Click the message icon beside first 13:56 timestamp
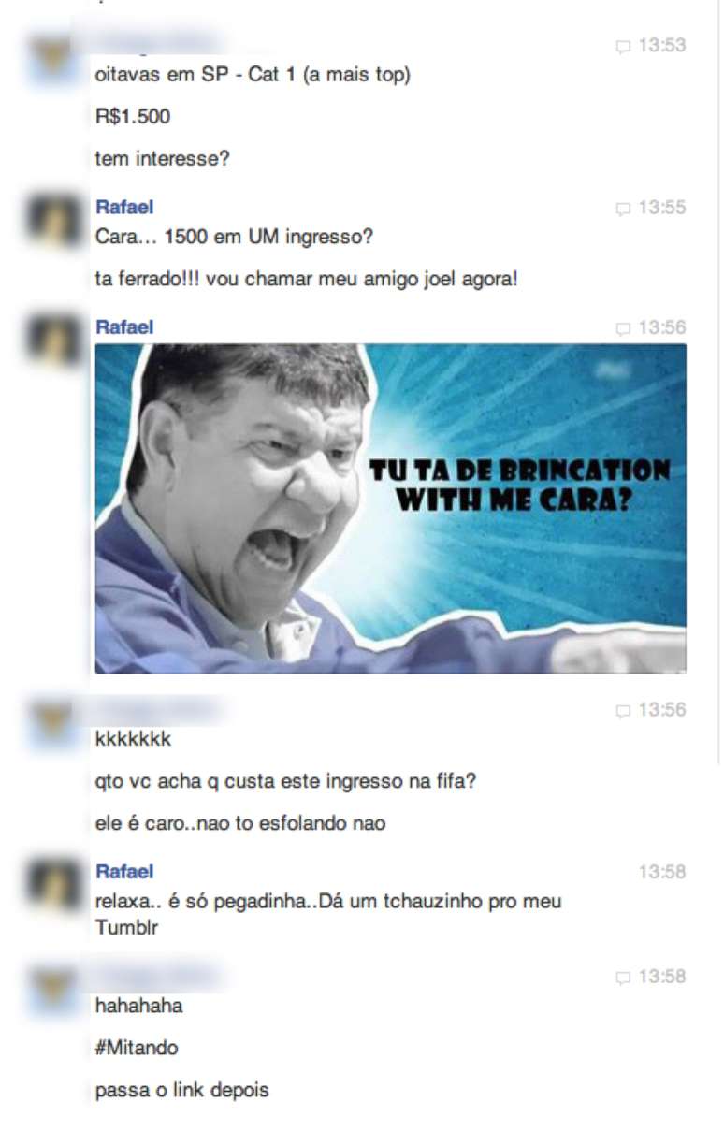Image resolution: width=724 pixels, height=1131 pixels. coord(624,327)
